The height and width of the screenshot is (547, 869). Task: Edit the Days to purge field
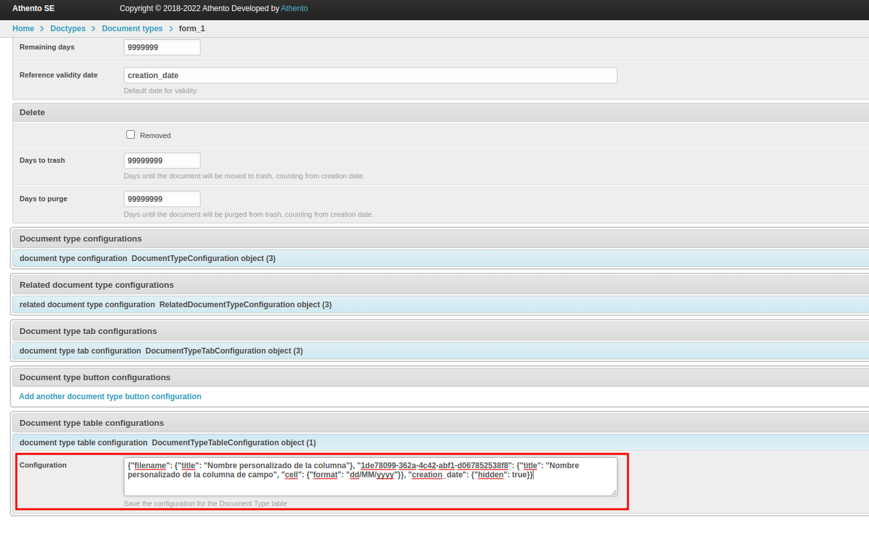tap(162, 199)
